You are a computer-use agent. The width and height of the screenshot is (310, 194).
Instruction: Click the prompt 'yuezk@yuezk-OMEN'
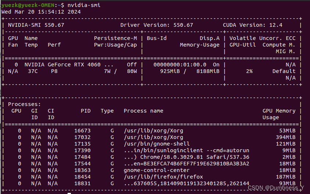click(x=28, y=6)
